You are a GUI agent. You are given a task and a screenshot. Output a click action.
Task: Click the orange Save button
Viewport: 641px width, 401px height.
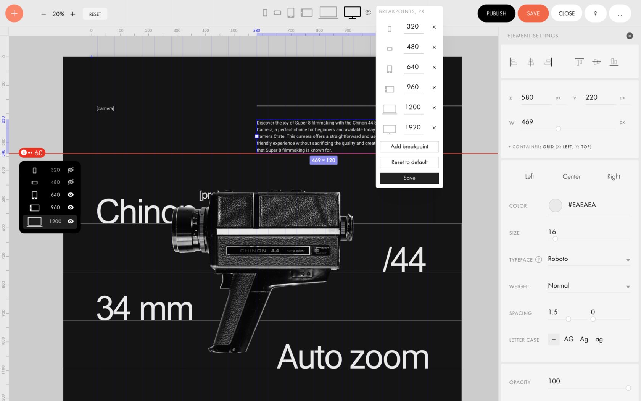point(533,13)
